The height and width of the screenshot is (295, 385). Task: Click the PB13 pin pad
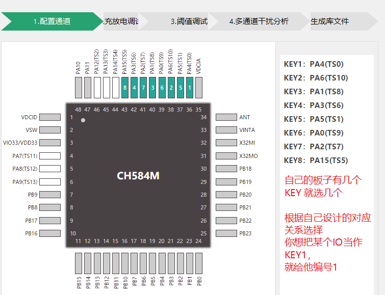pos(97,263)
